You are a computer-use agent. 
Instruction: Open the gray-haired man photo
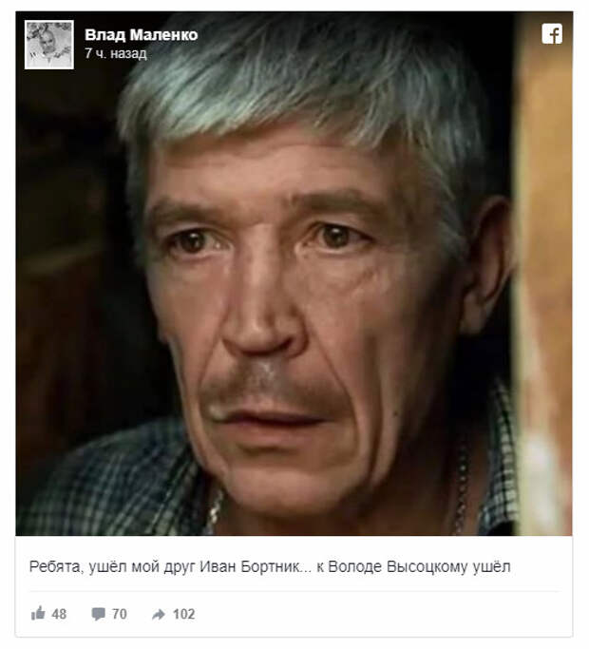(294, 273)
